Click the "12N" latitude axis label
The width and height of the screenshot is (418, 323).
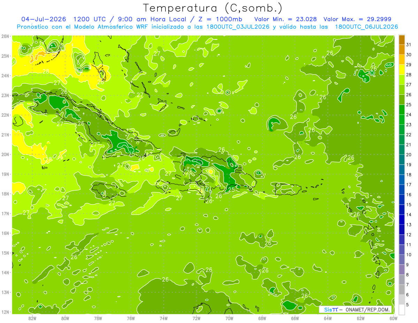5,312
